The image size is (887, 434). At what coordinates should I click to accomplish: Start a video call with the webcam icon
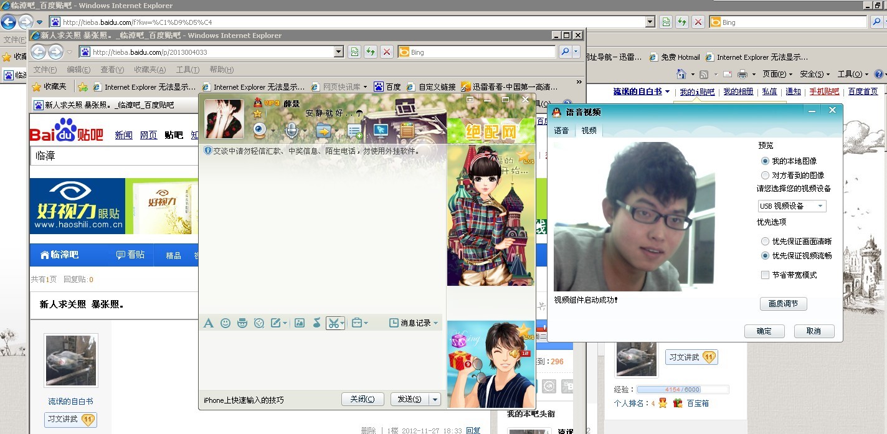[x=260, y=130]
